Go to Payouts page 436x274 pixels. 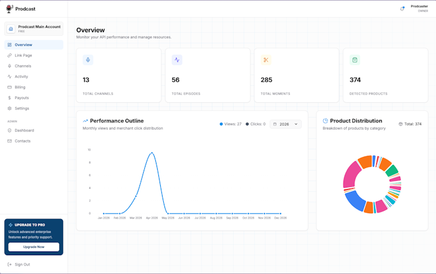click(x=33, y=97)
